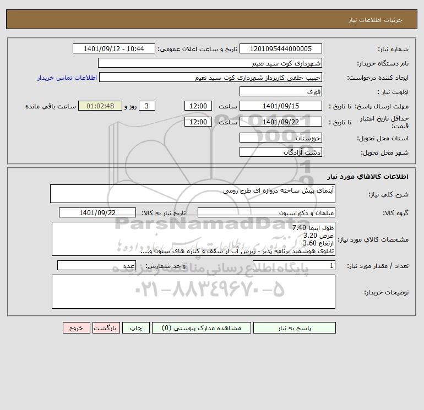Click the buyer name field شهرداری کوت سید نعیم
Image resolution: width=424 pixels, height=410 pixels.
pos(210,63)
